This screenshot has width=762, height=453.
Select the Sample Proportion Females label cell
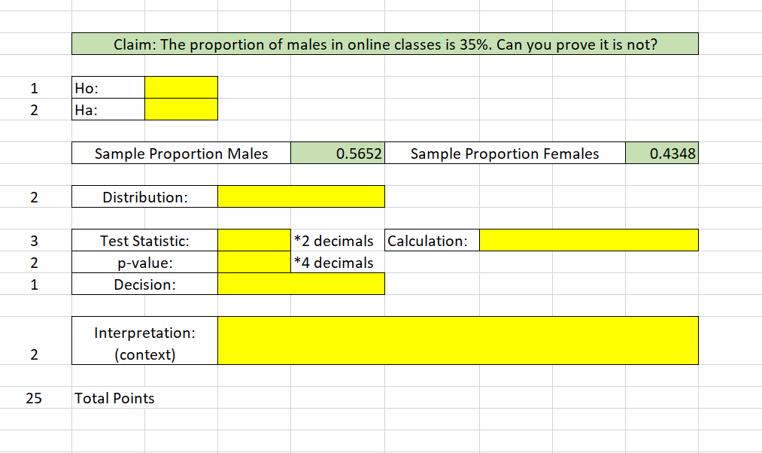[505, 153]
